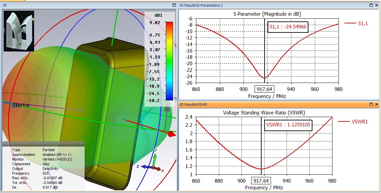Click the Rad. effic. -0.01907 dB value
Screen dimensions: 381x193
pos(52,178)
